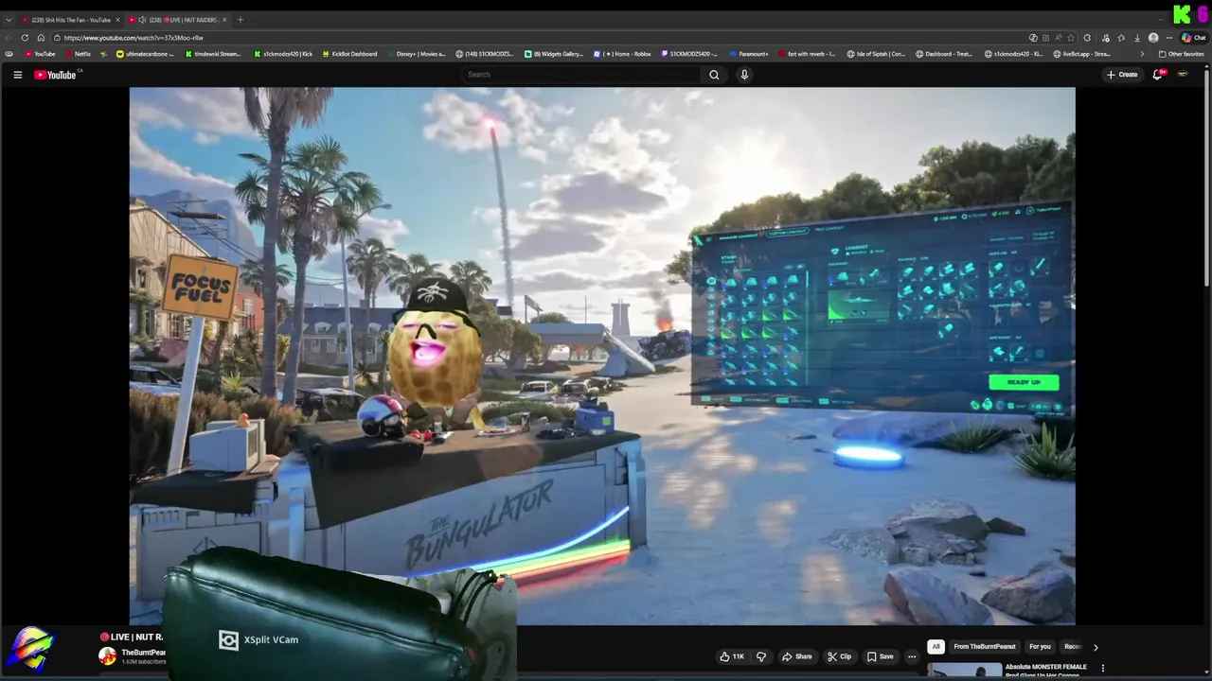
Task: Open the s1ckmodzs420 Kick bookmark
Action: (283, 54)
